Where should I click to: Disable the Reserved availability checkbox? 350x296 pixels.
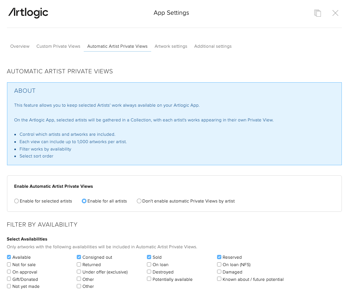pos(219,257)
